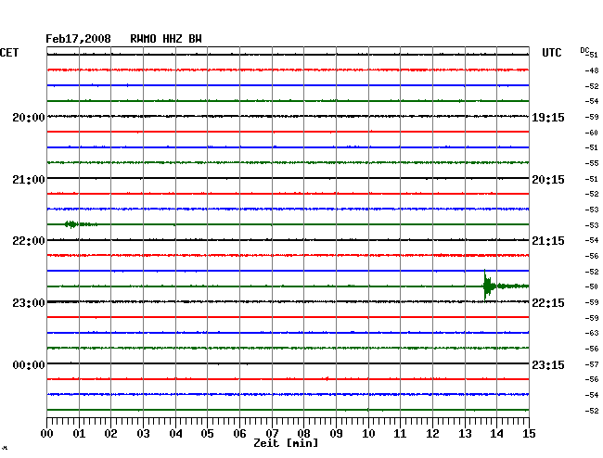This screenshot has width=603, height=458.
Task: Click minute tick label 06
Action: (239, 433)
